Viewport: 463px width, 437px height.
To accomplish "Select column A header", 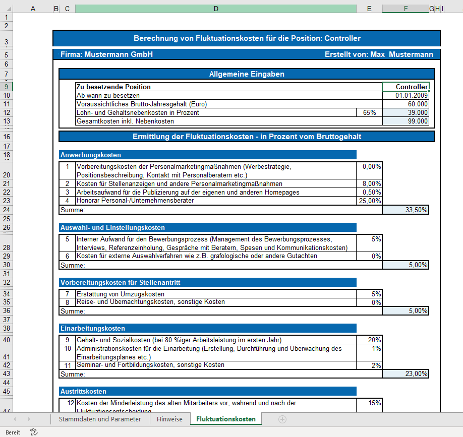I will coord(33,9).
